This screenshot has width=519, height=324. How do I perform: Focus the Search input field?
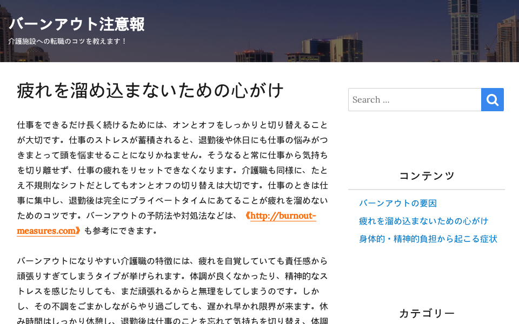(x=415, y=100)
